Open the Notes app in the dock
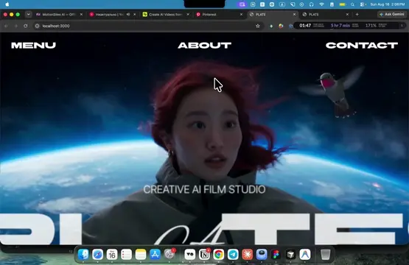 [141, 254]
